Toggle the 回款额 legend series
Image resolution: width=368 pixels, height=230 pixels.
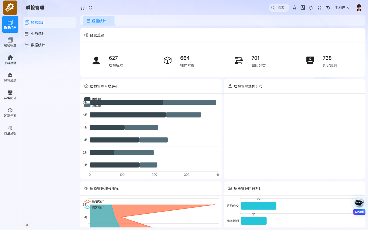tap(93, 105)
